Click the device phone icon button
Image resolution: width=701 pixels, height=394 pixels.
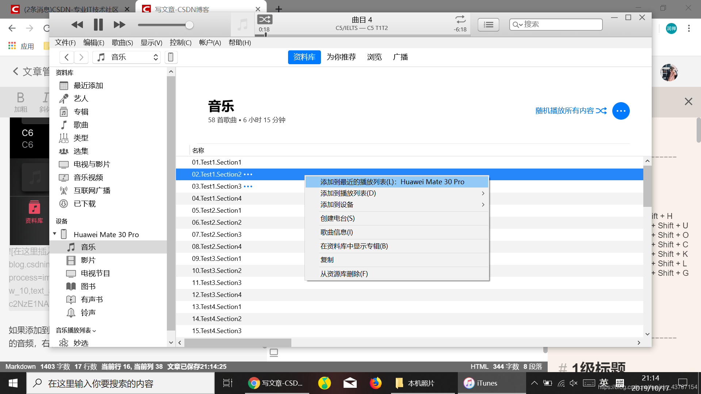171,57
